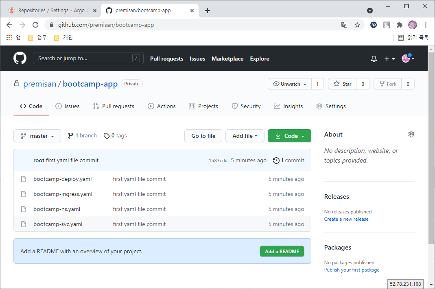Click the page vertical scrollbar
The width and height of the screenshot is (435, 289).
pyautogui.click(x=431, y=148)
